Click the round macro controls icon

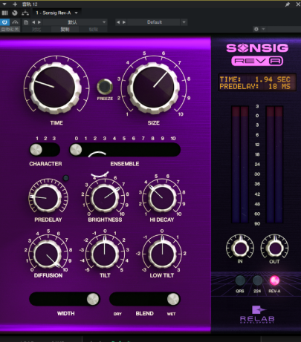point(15,13)
